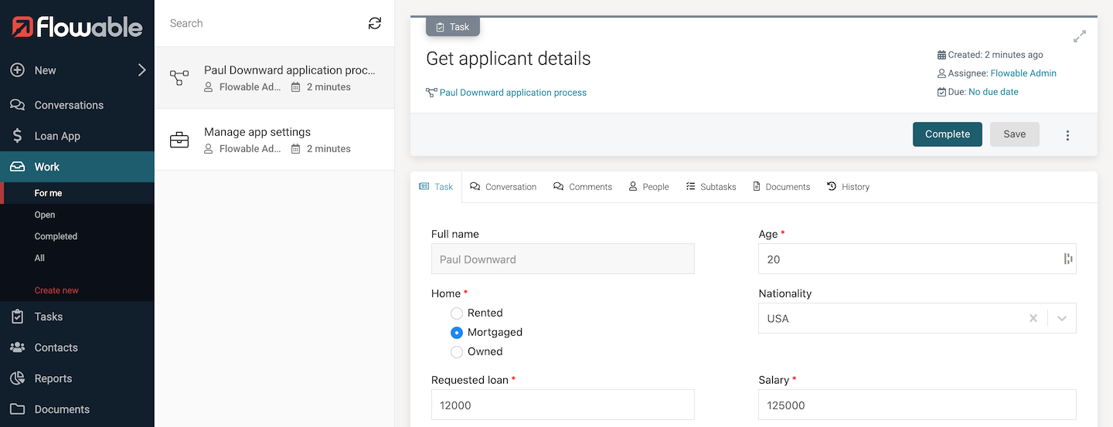This screenshot has width=1113, height=427.
Task: Click the Task badge label
Action: 453,26
